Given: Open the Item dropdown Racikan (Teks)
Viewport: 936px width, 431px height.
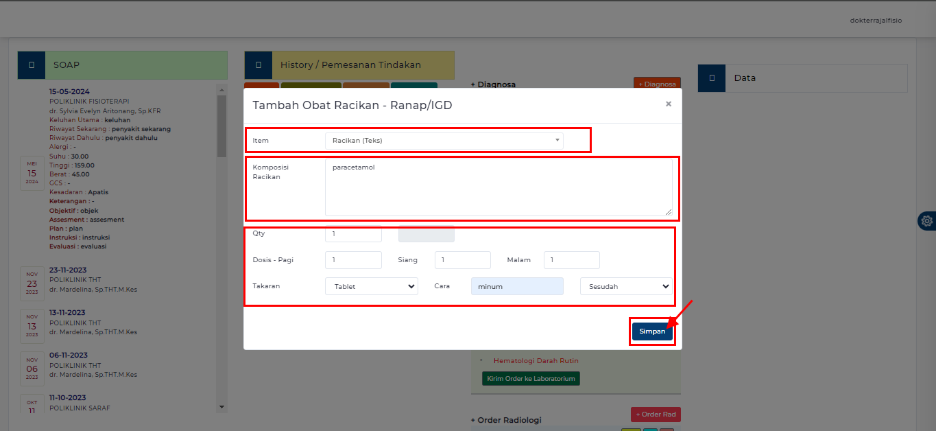Looking at the screenshot, I should tap(444, 141).
